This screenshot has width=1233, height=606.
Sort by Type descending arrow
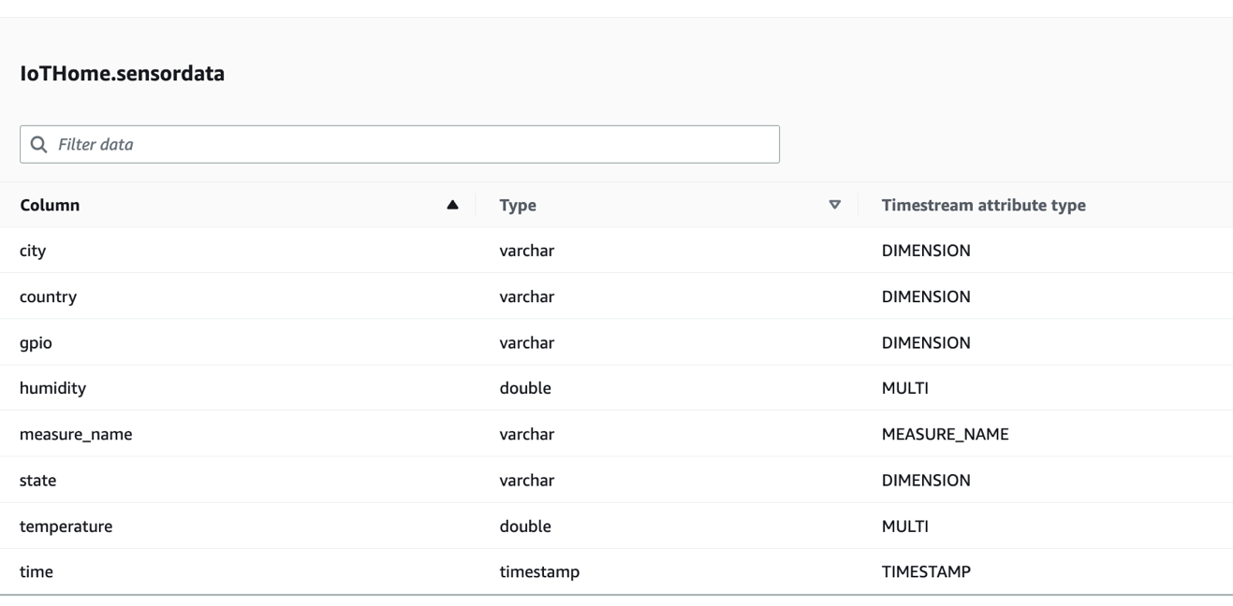pos(835,205)
